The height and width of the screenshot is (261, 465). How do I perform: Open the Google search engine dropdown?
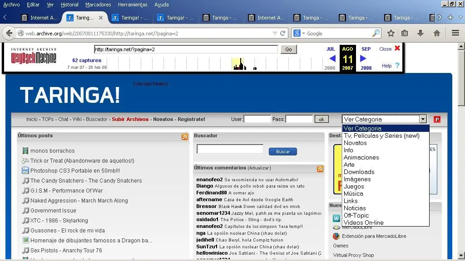300,33
